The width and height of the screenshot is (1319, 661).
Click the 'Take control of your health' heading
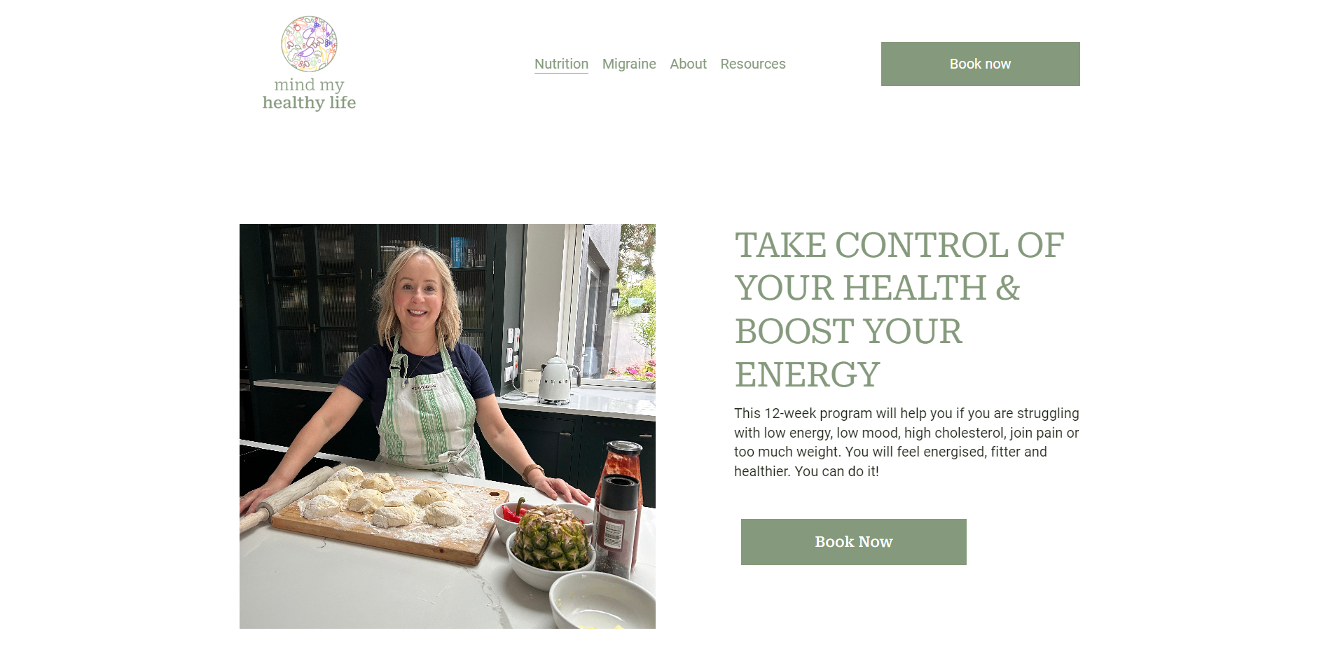(899, 309)
